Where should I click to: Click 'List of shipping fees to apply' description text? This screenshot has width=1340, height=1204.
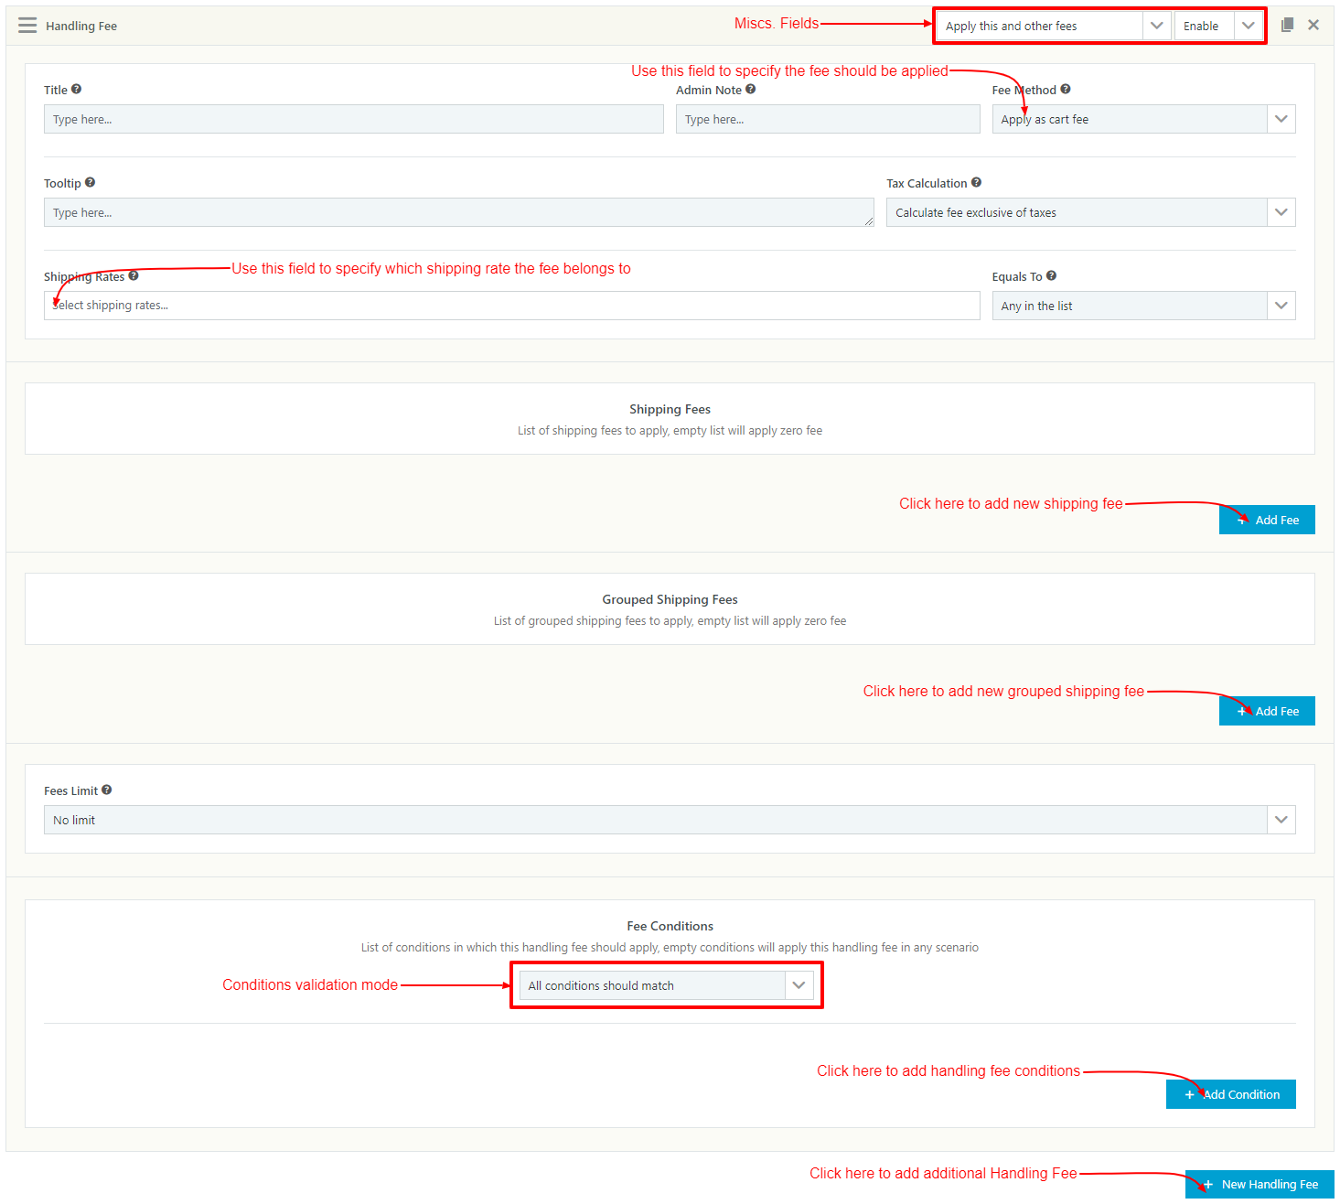[x=670, y=430]
